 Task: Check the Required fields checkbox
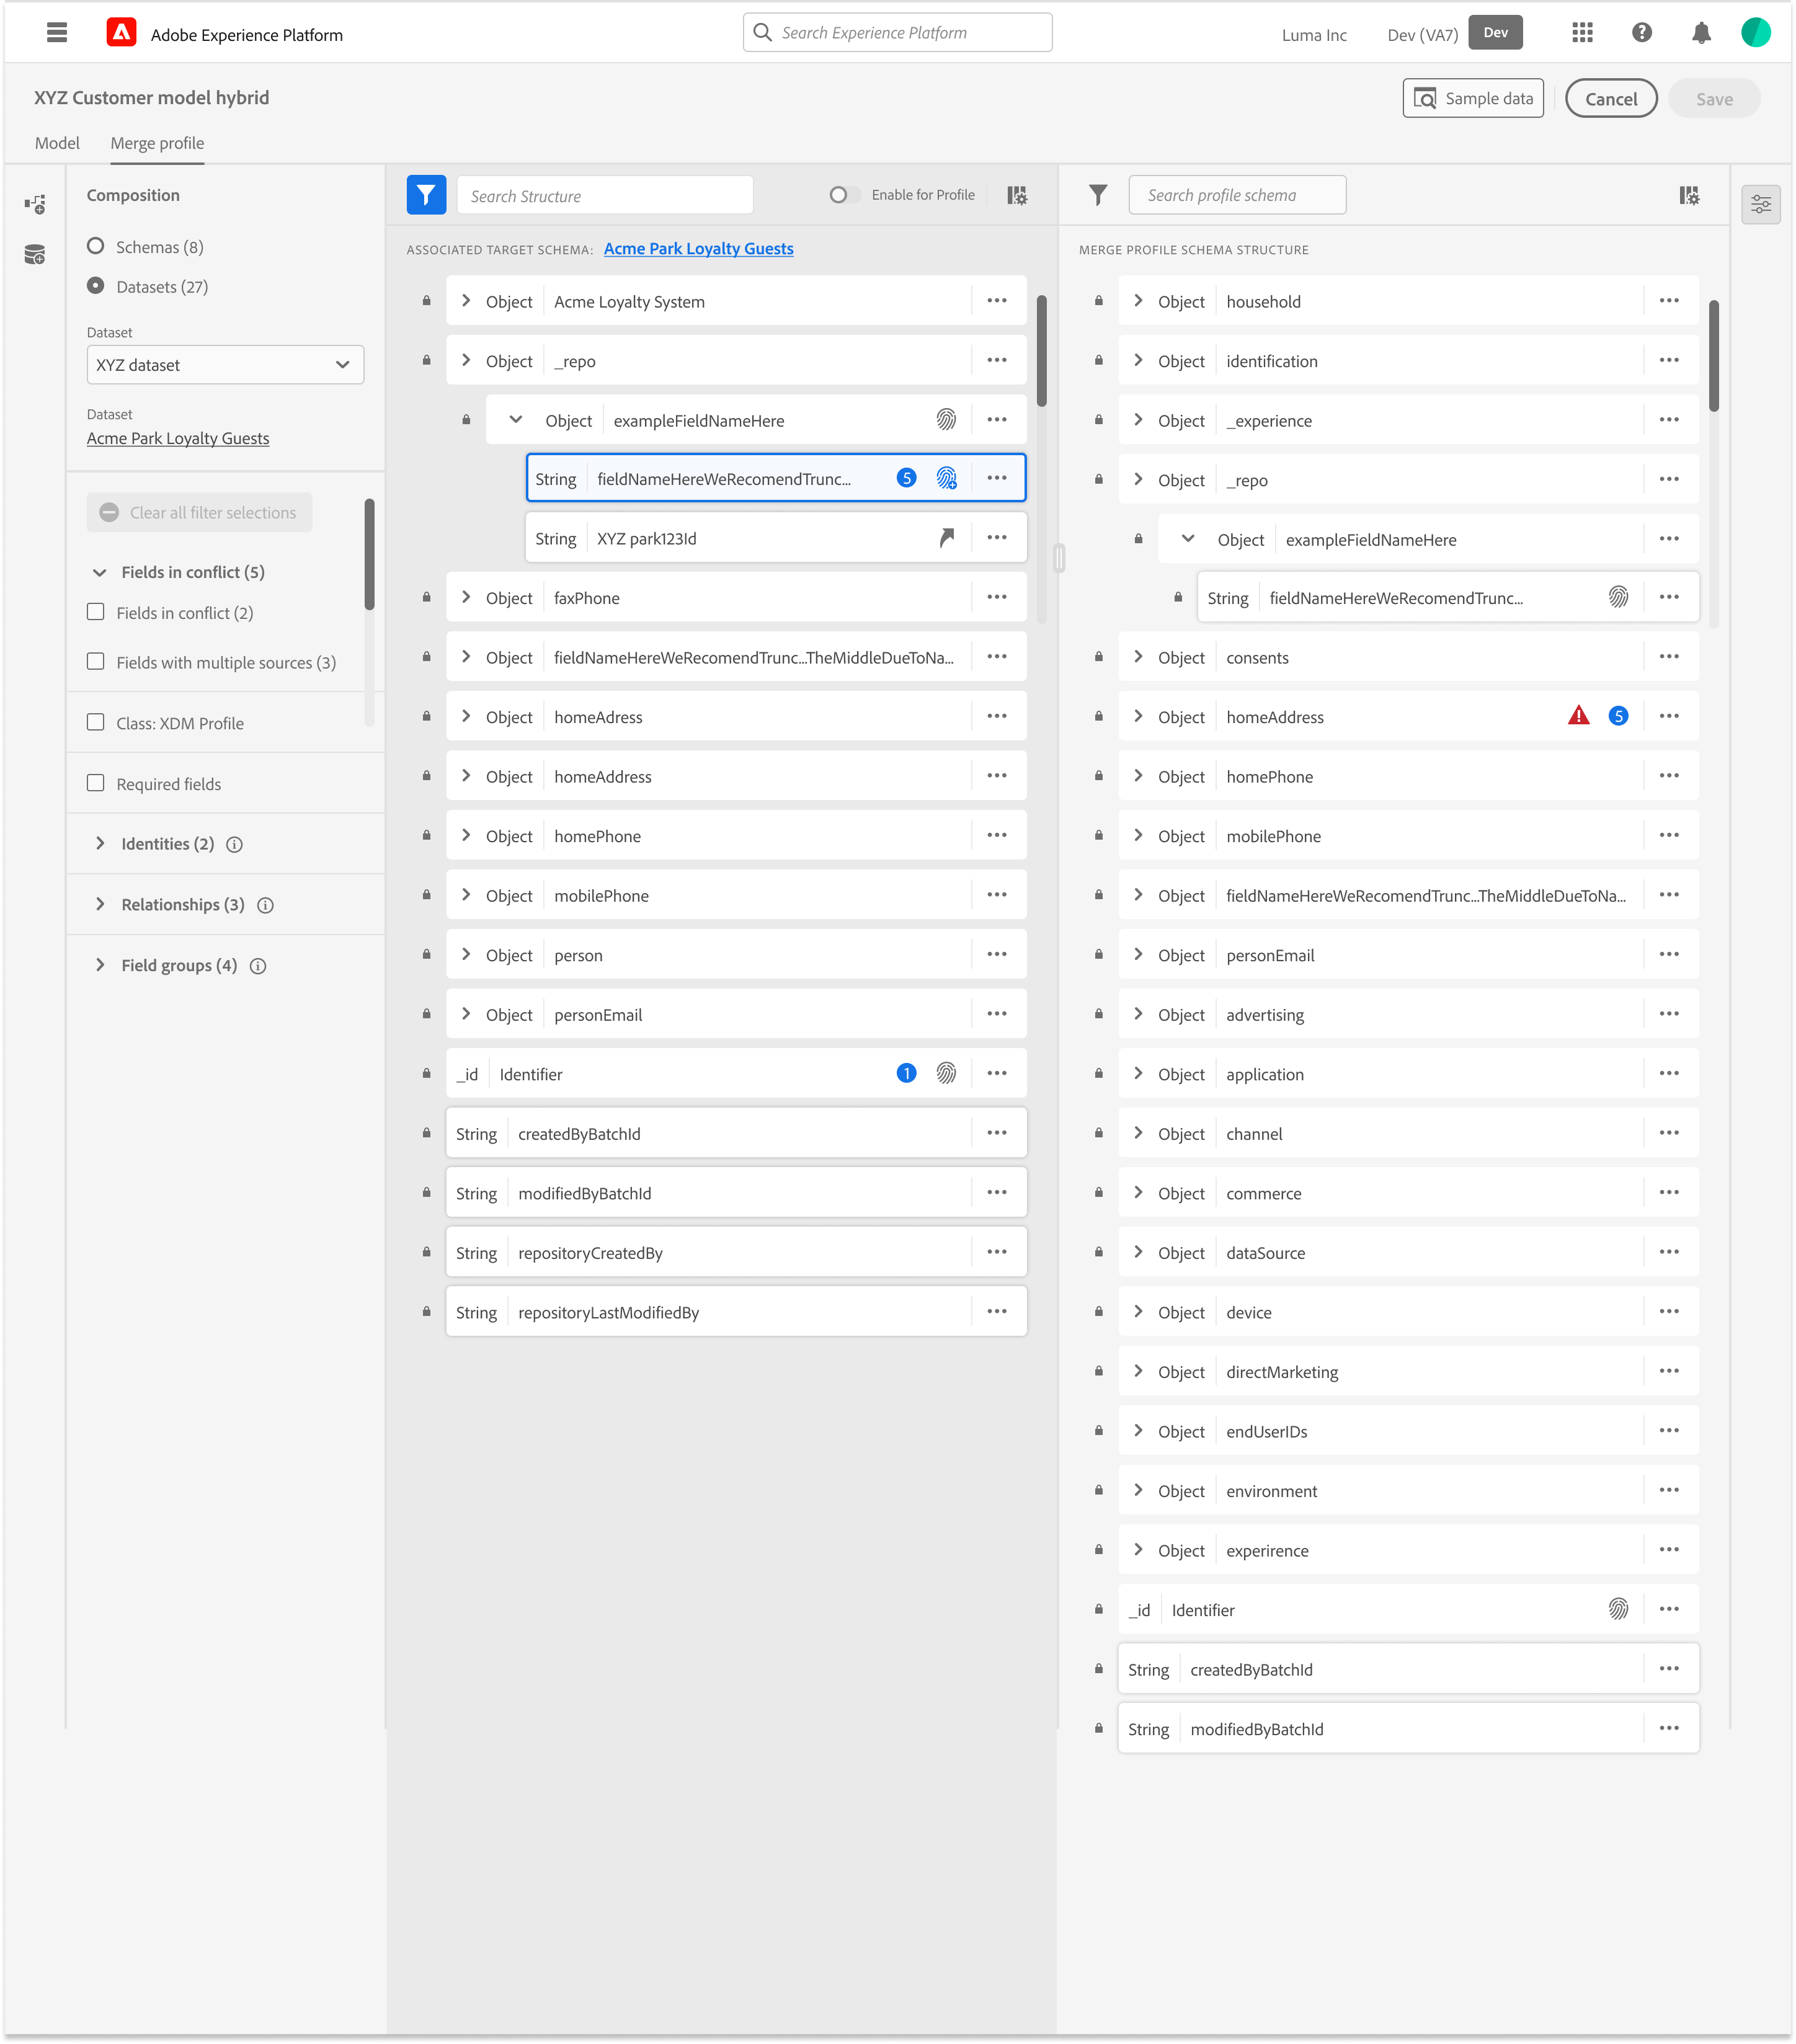(x=96, y=783)
